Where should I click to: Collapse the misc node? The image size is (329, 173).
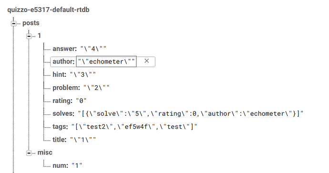coord(29,153)
